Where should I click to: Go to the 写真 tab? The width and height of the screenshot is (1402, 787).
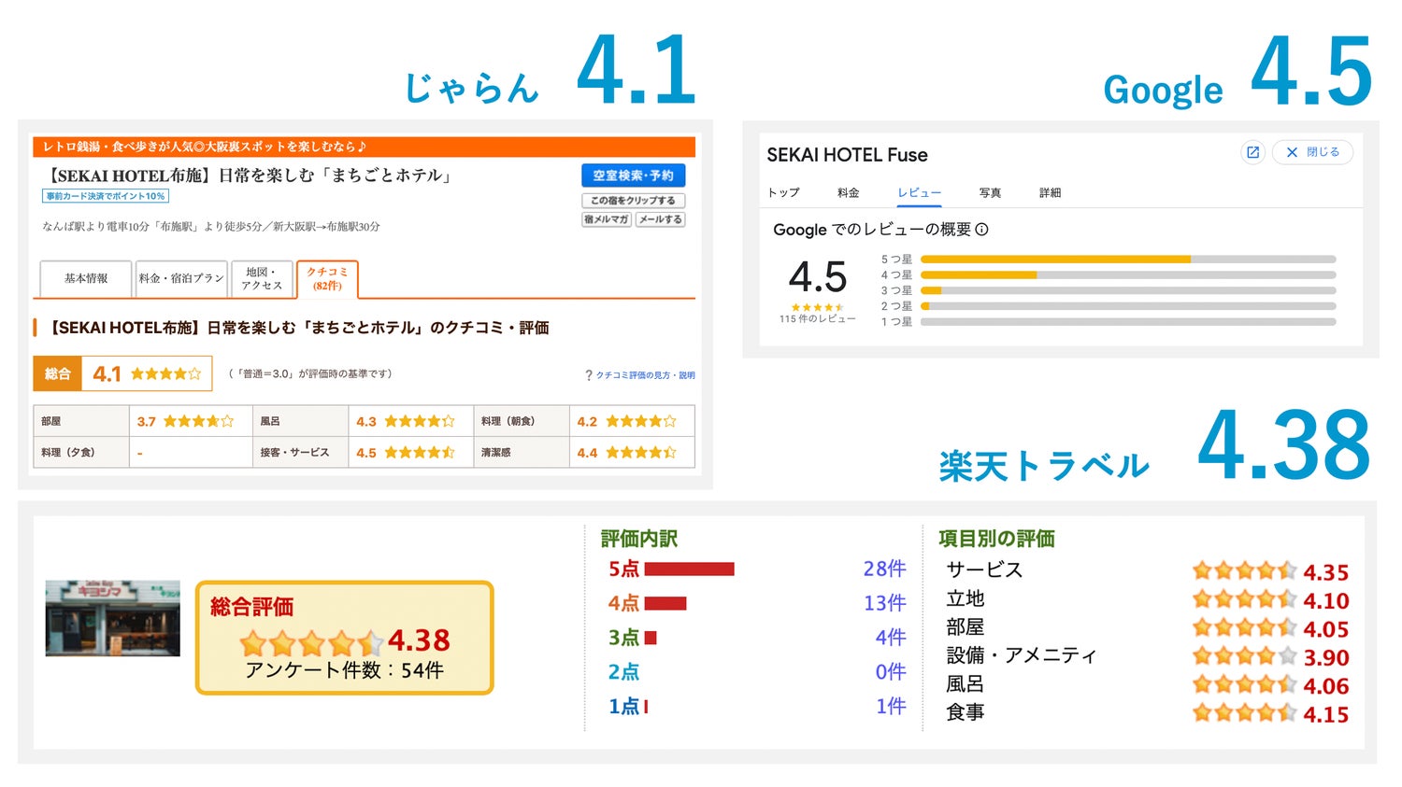[990, 192]
